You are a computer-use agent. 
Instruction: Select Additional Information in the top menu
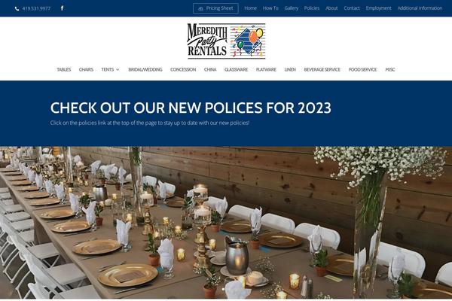point(420,8)
